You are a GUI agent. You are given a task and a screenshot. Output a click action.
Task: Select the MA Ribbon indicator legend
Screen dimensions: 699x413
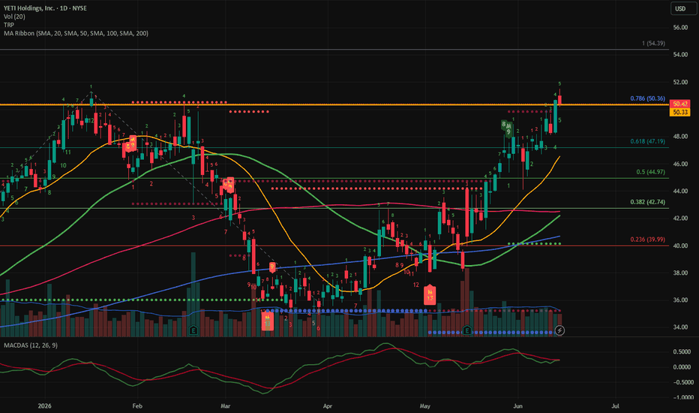tap(76, 34)
